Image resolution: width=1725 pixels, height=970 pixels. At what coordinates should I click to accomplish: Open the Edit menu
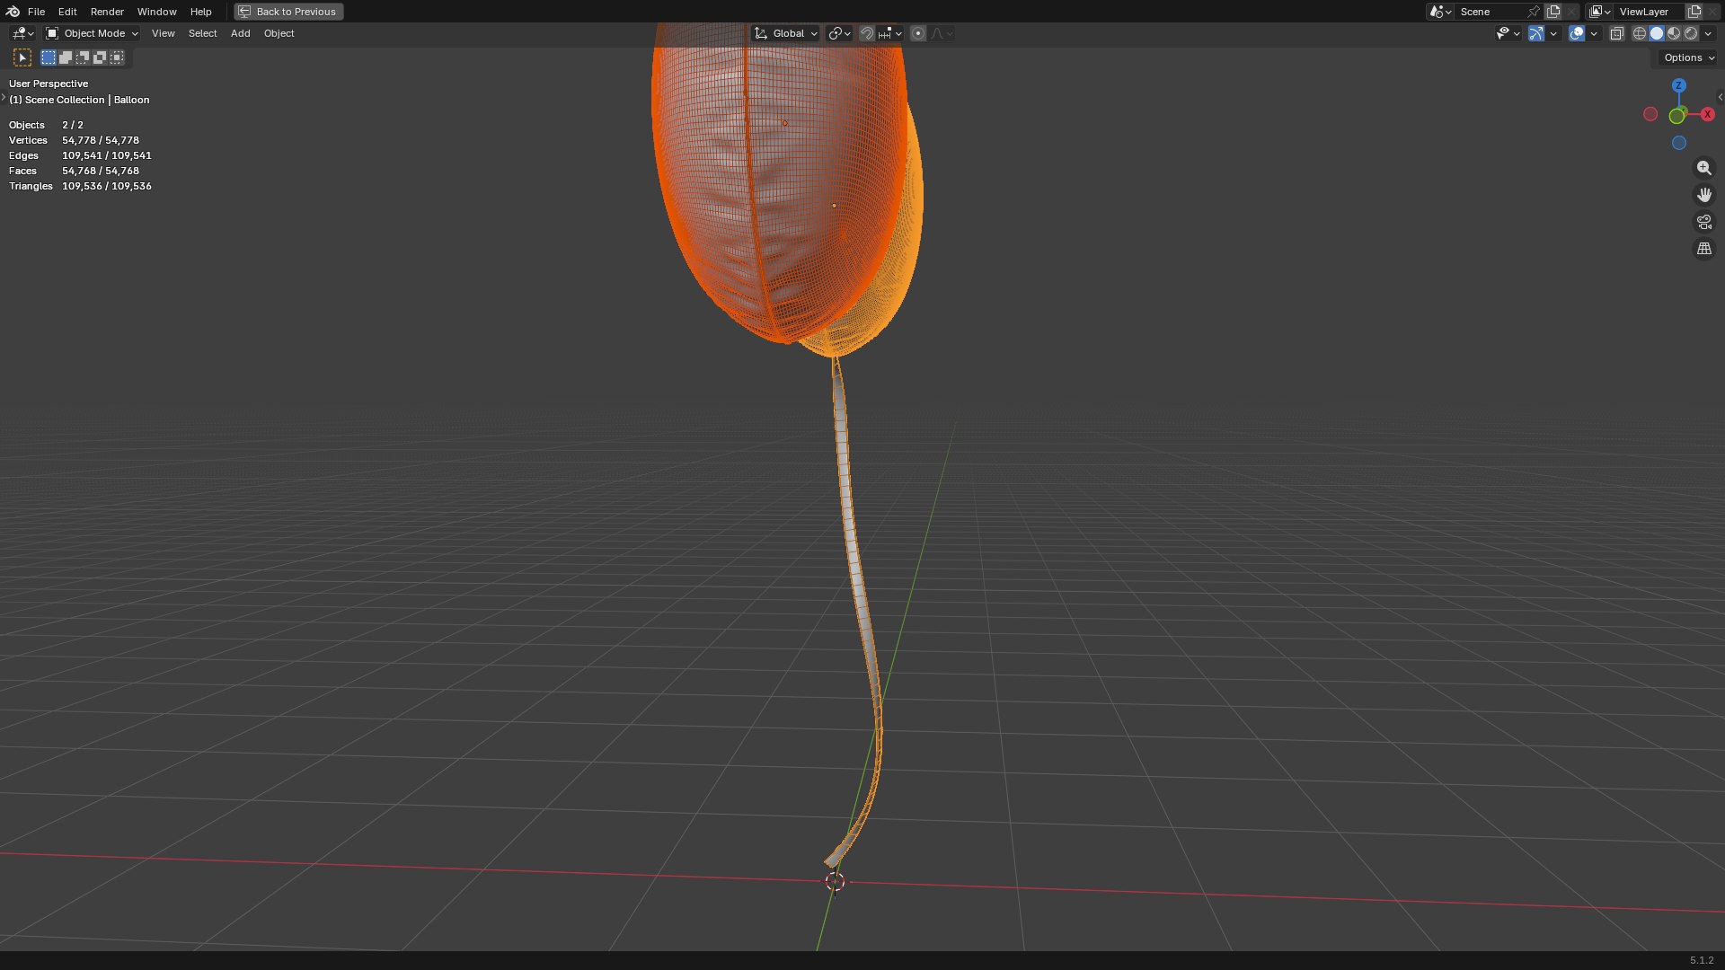(x=67, y=12)
